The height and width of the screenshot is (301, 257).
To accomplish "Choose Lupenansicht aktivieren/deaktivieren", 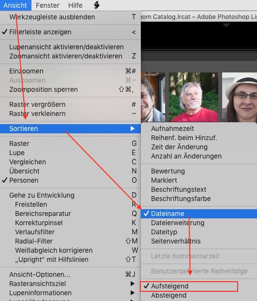I will [x=70, y=47].
